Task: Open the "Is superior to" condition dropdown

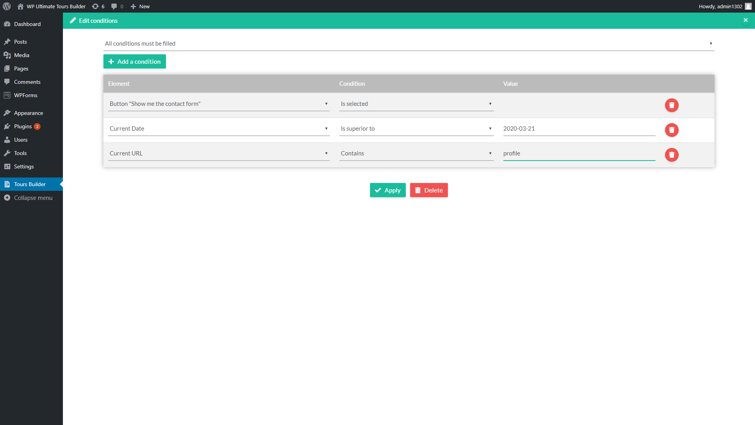Action: pos(416,129)
